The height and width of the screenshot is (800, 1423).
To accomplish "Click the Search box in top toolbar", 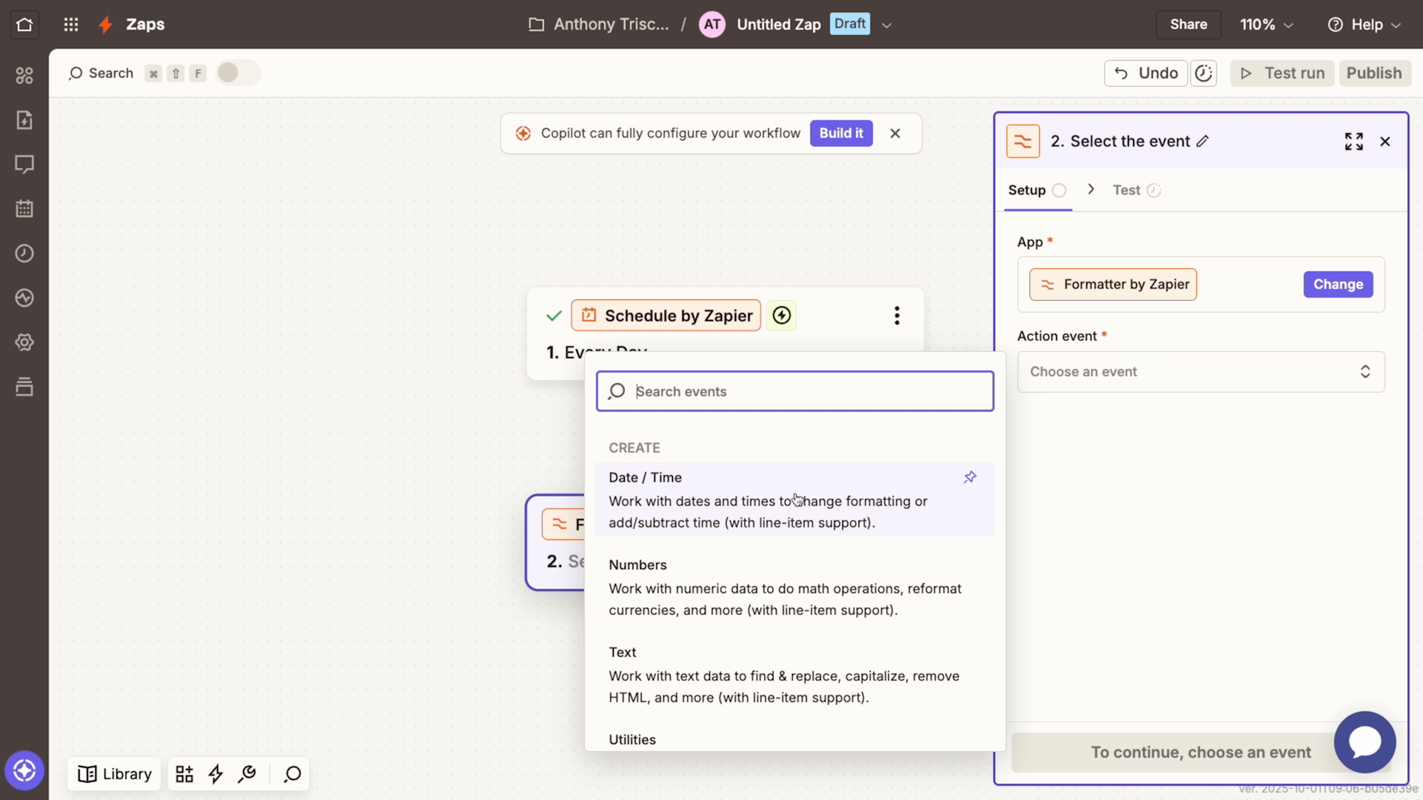I will (x=102, y=73).
